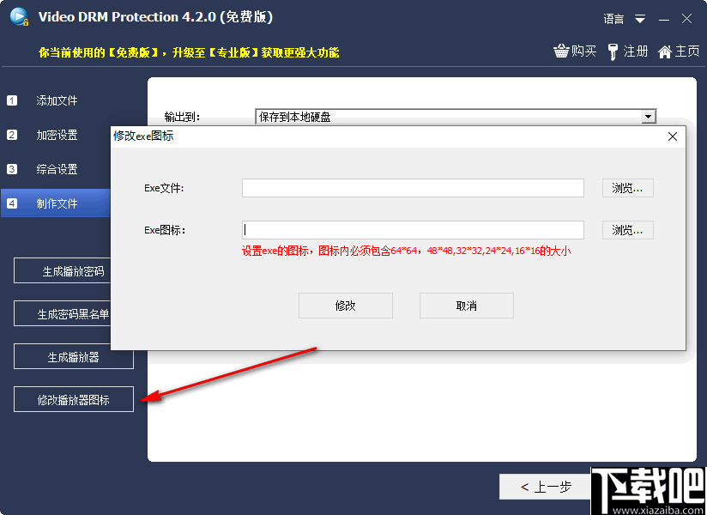
Task: Click the step 1 badge beside 添加文件
Action: tap(11, 100)
